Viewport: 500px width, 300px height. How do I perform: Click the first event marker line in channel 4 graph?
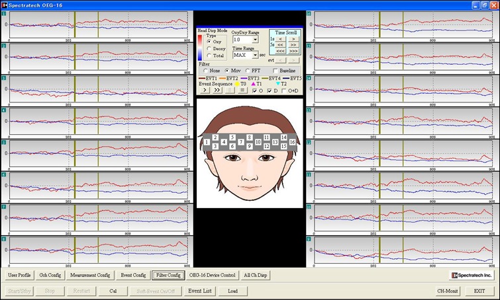[75, 121]
